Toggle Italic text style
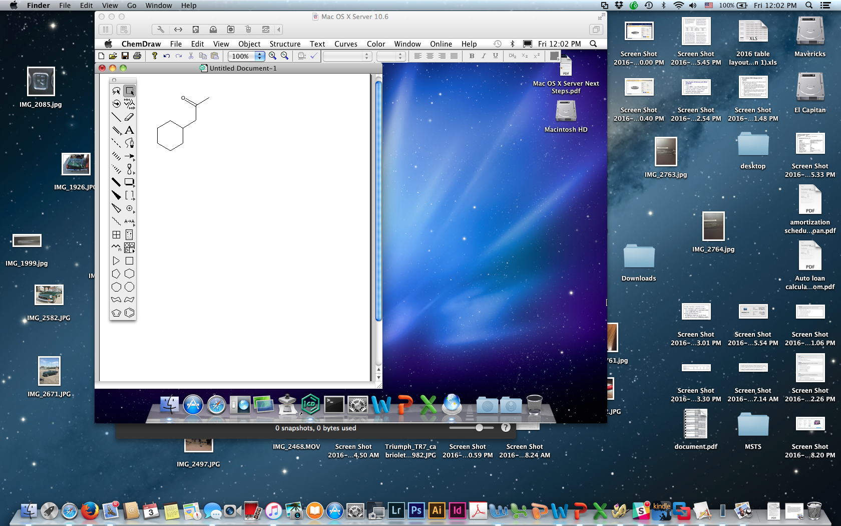 tap(484, 56)
